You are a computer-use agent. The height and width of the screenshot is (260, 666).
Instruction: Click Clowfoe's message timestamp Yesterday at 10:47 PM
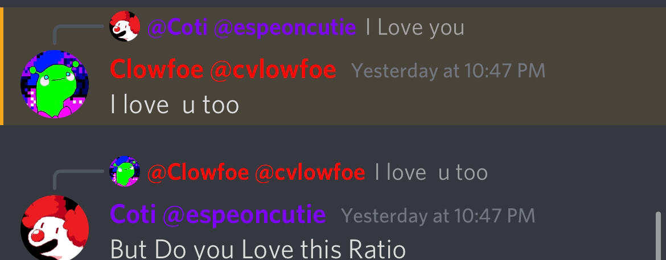pyautogui.click(x=448, y=71)
